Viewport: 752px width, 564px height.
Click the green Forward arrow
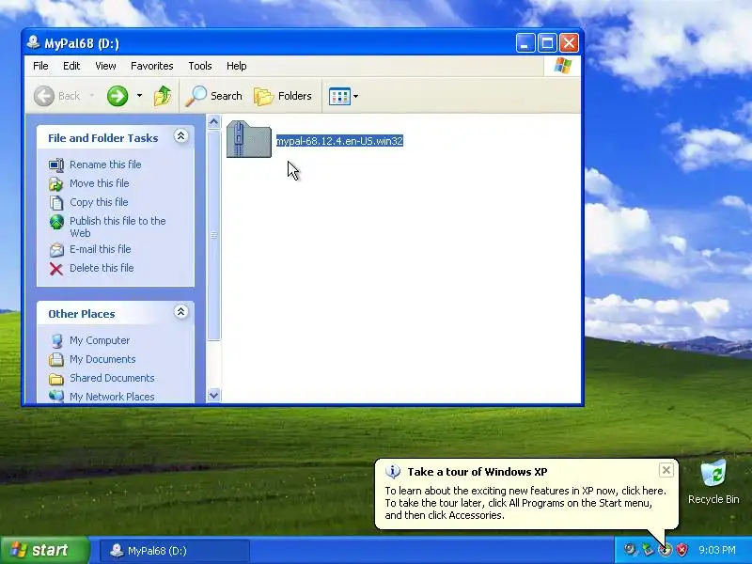(x=117, y=96)
